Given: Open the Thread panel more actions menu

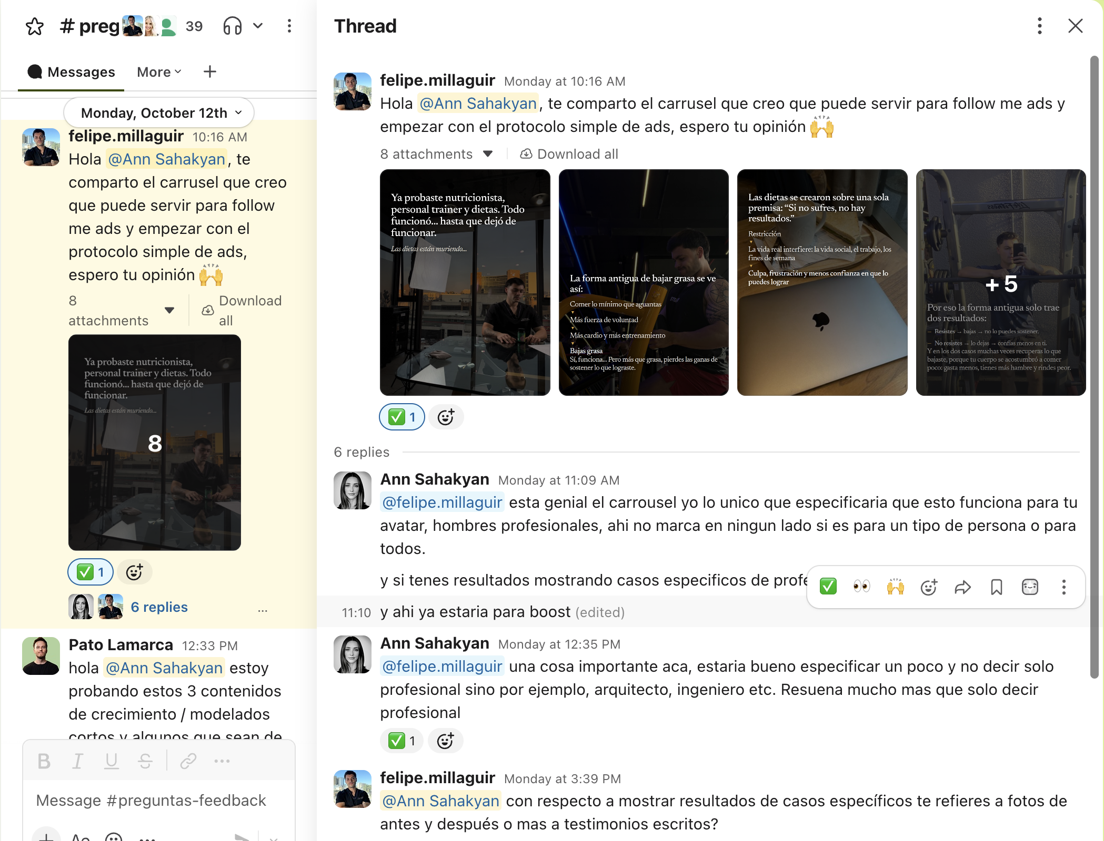Looking at the screenshot, I should point(1039,26).
